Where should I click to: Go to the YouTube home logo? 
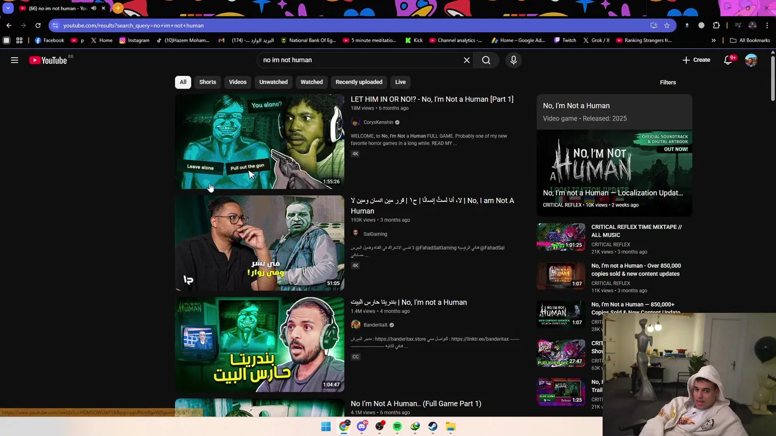pyautogui.click(x=48, y=60)
